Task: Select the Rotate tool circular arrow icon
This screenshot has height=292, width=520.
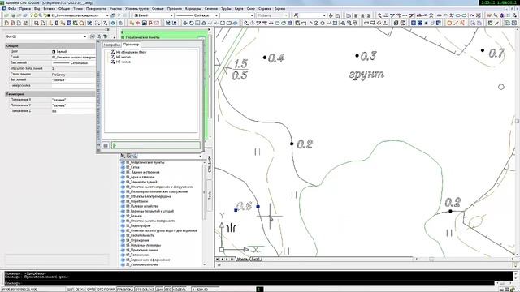Action: tap(192, 23)
